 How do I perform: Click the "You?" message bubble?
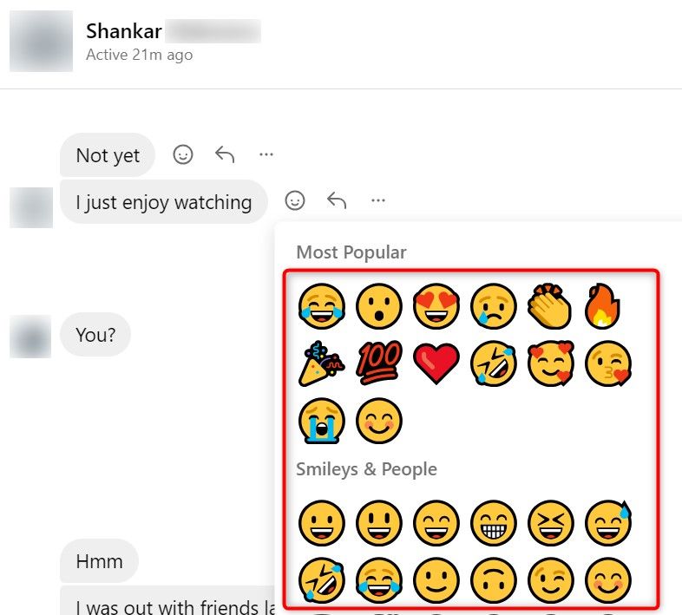click(x=95, y=335)
